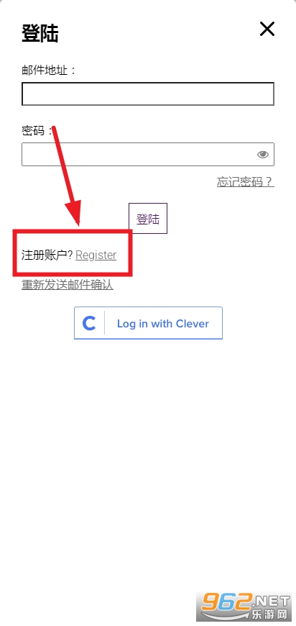The height and width of the screenshot is (626, 296).
Task: Focus the 密码 password input field
Action: pyautogui.click(x=148, y=154)
